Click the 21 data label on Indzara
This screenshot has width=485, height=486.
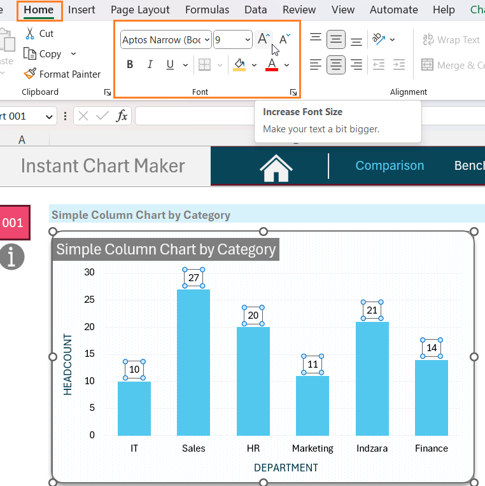pyautogui.click(x=372, y=310)
